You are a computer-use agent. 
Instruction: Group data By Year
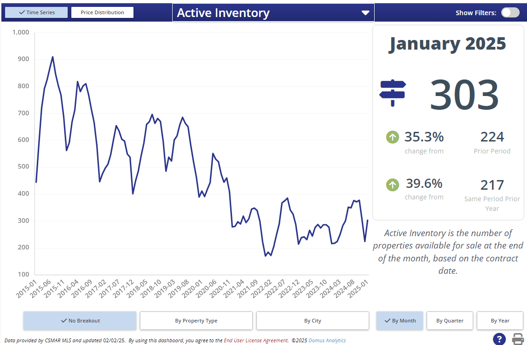(x=500, y=321)
